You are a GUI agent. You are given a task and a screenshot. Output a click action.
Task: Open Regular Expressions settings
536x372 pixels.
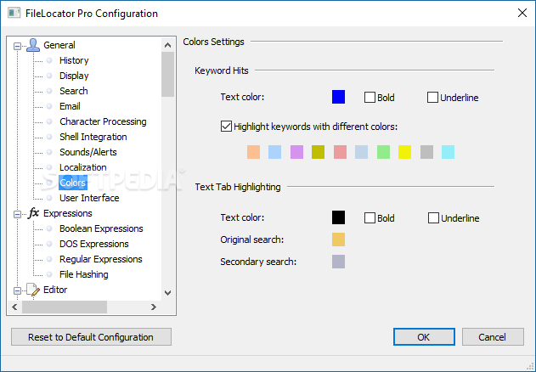tap(101, 259)
